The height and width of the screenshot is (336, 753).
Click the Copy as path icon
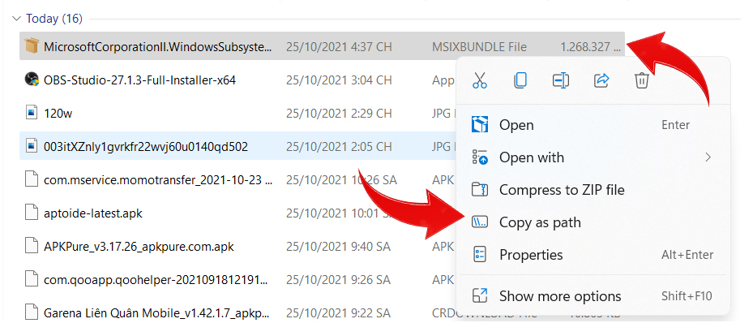(480, 222)
